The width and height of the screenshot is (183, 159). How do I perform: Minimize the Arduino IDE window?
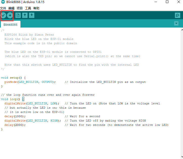155,2
